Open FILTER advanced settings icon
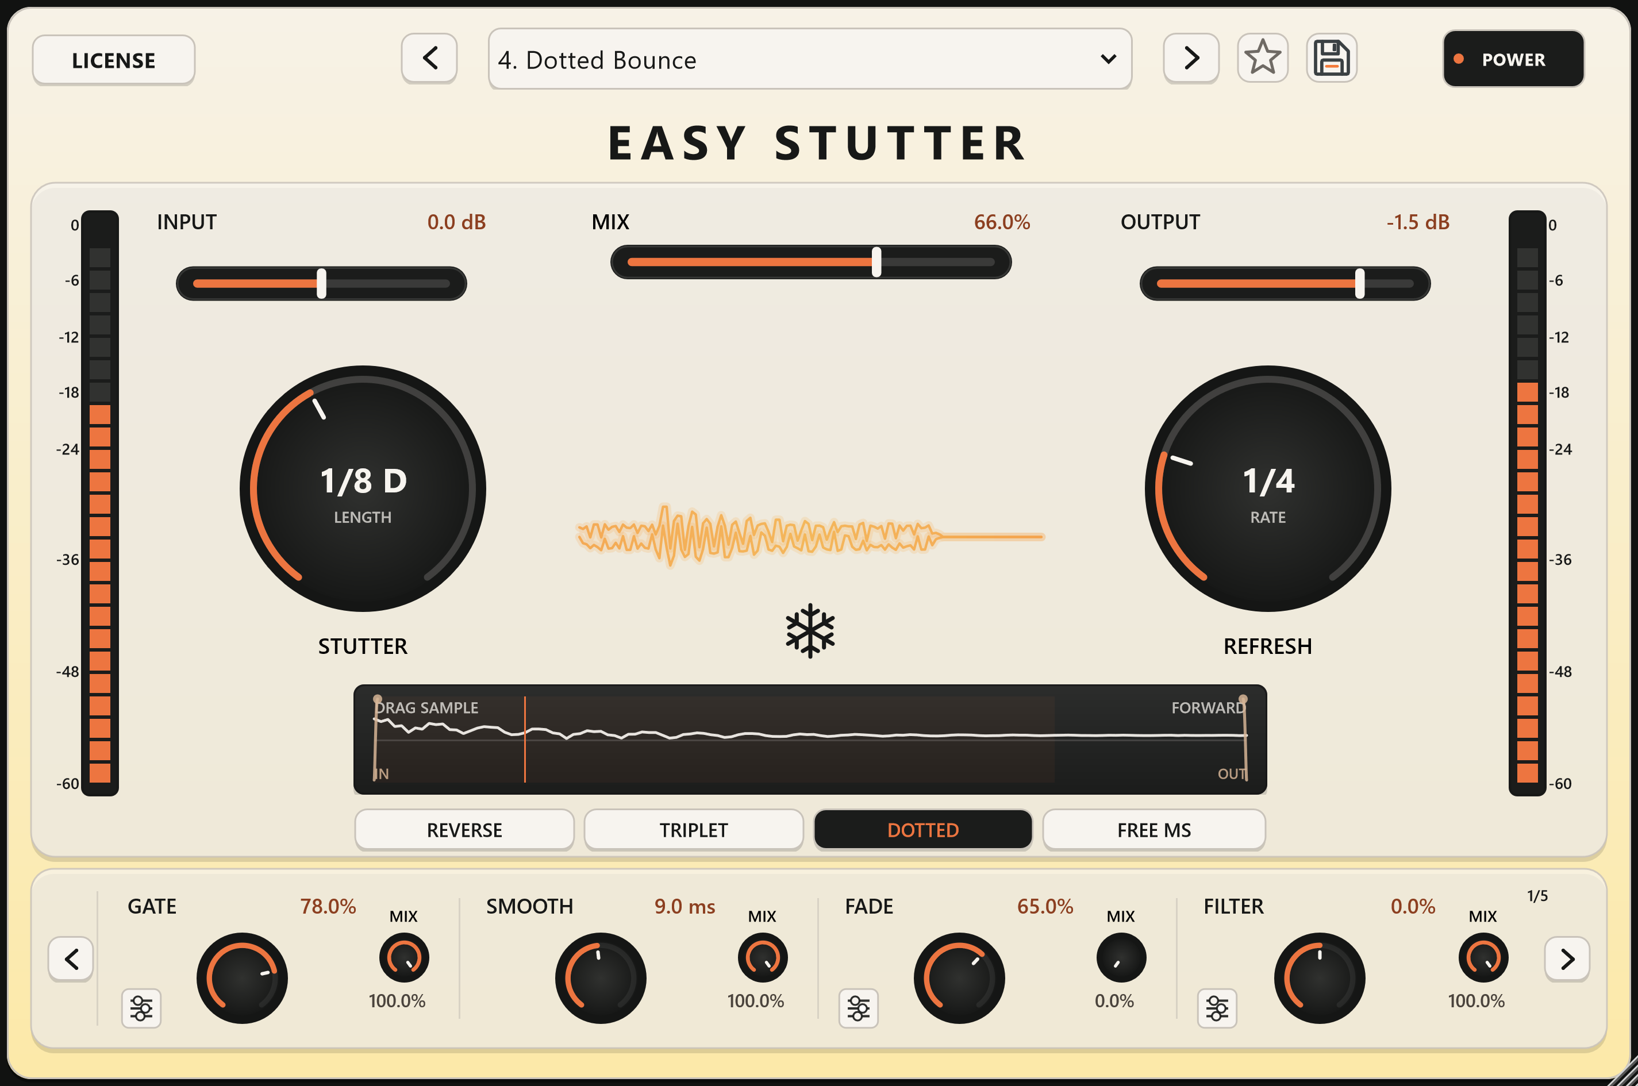The width and height of the screenshot is (1638, 1086). tap(1217, 1008)
